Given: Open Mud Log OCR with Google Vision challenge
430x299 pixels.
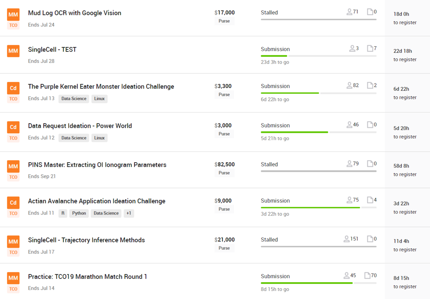Looking at the screenshot, I should 75,13.
